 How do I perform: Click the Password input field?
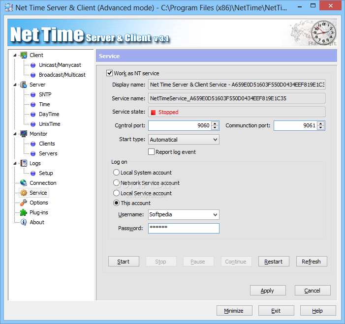pyautogui.click(x=184, y=228)
